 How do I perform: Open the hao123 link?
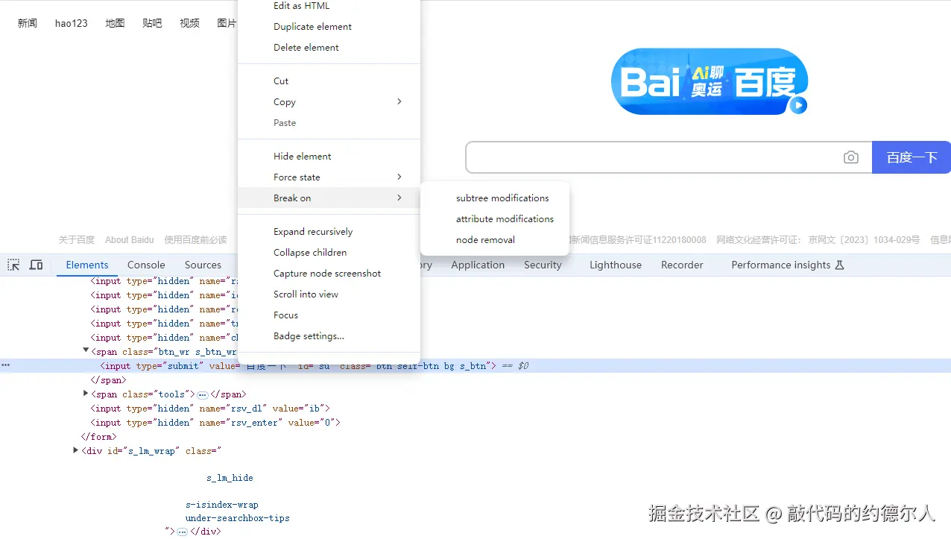coord(72,23)
